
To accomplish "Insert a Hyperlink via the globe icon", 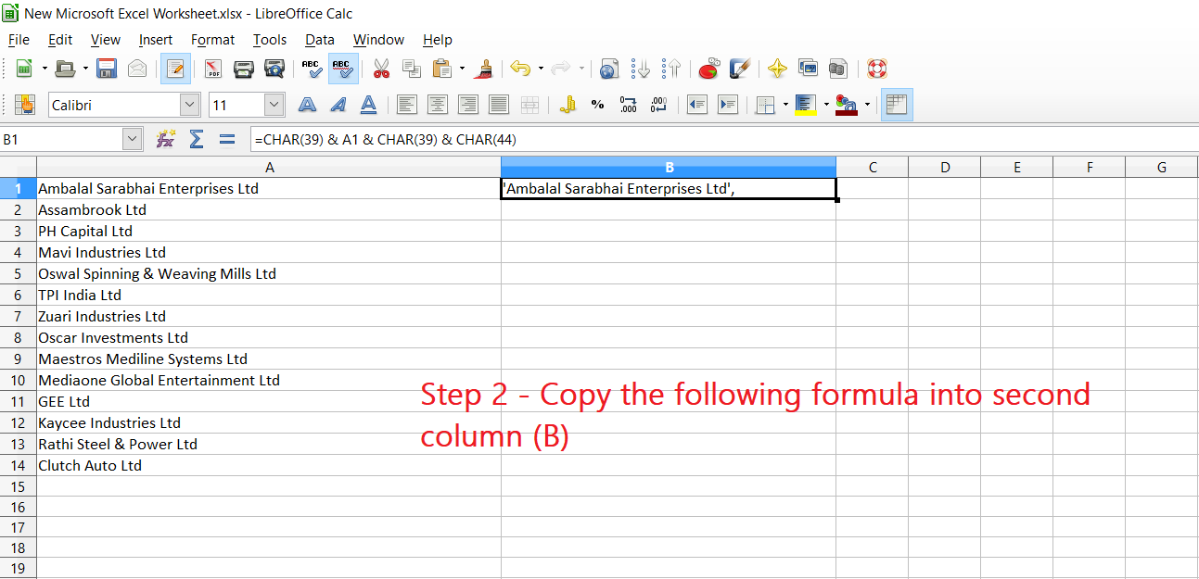I will [609, 69].
